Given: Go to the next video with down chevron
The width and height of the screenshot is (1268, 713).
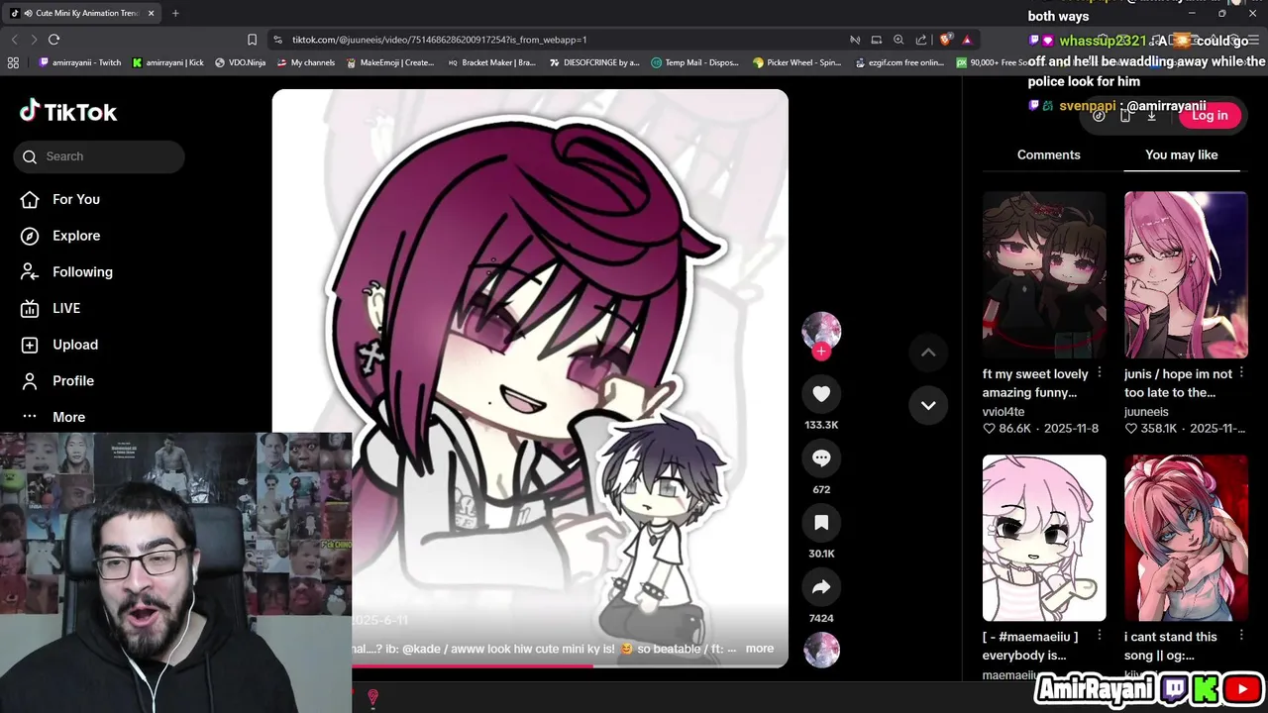Looking at the screenshot, I should tap(928, 405).
